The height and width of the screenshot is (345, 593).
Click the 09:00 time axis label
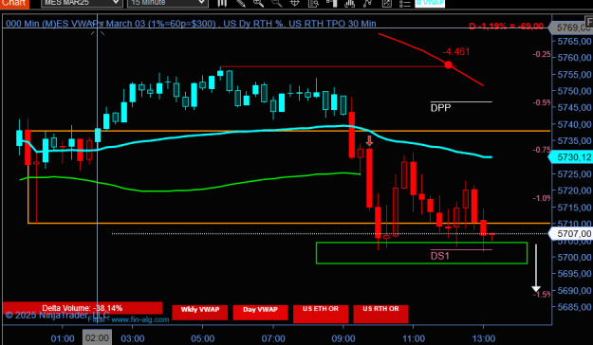pos(343,338)
